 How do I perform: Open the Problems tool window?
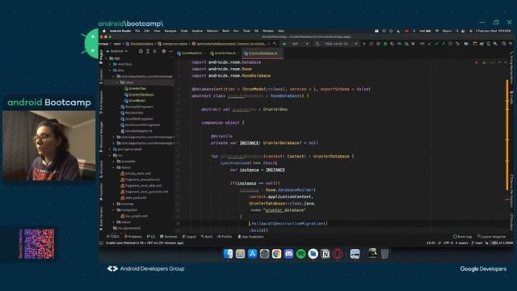(x=132, y=237)
